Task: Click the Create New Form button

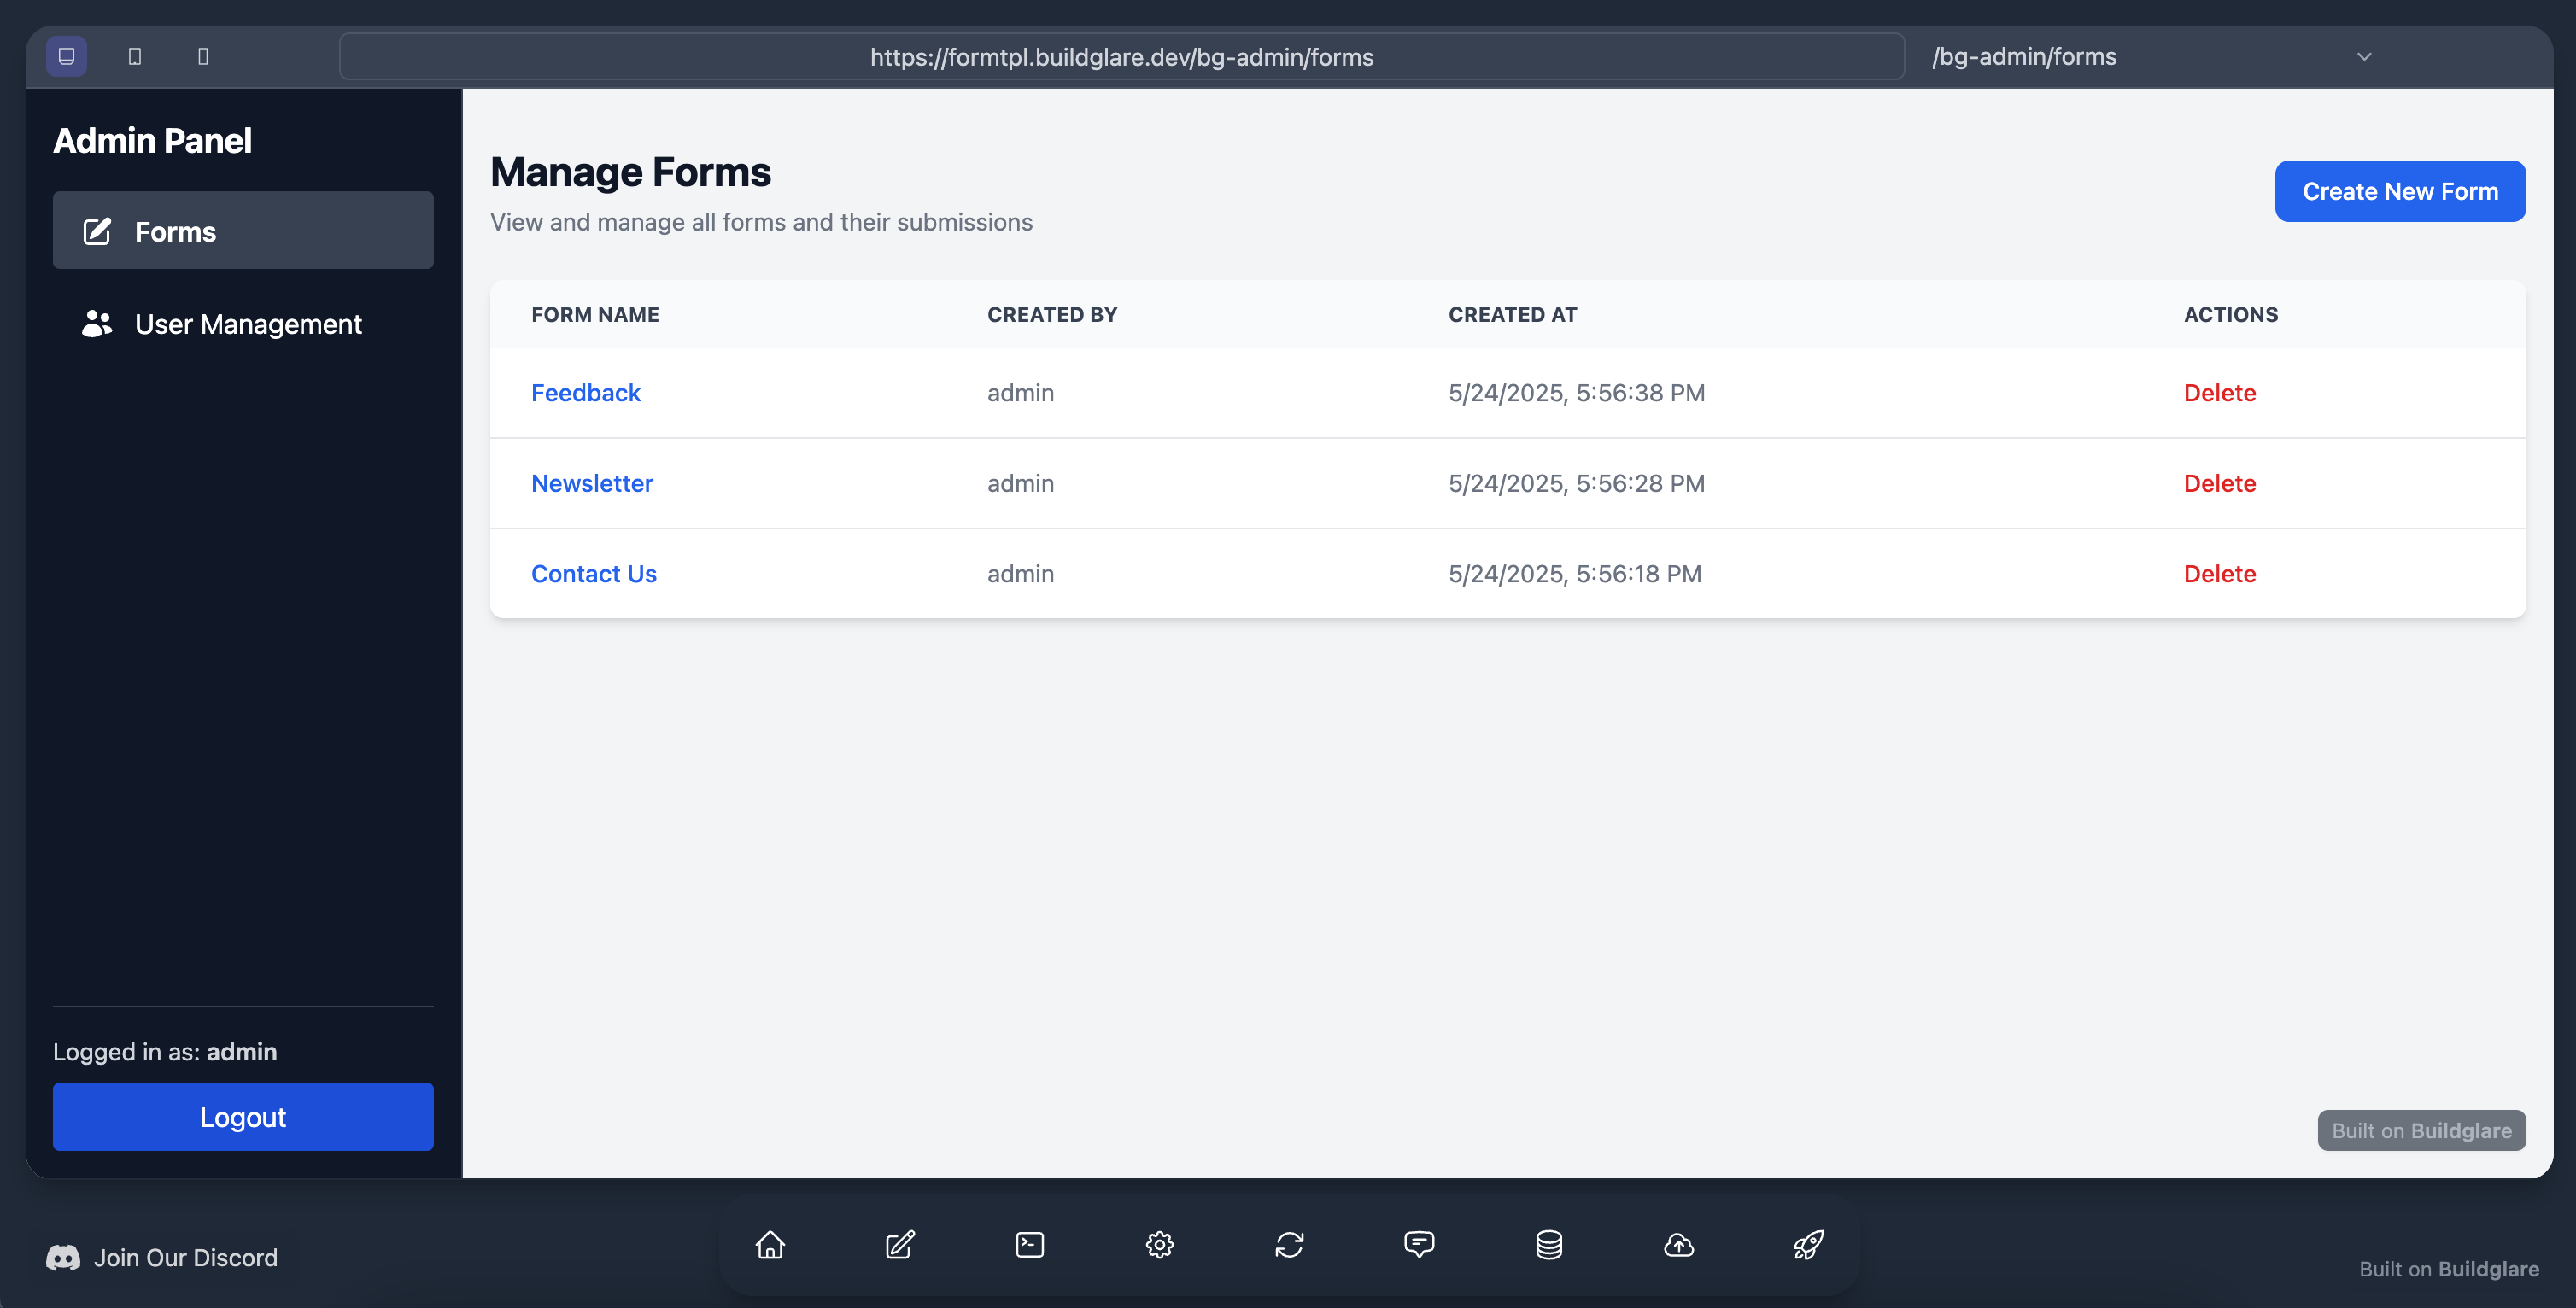Action: pyautogui.click(x=2399, y=191)
